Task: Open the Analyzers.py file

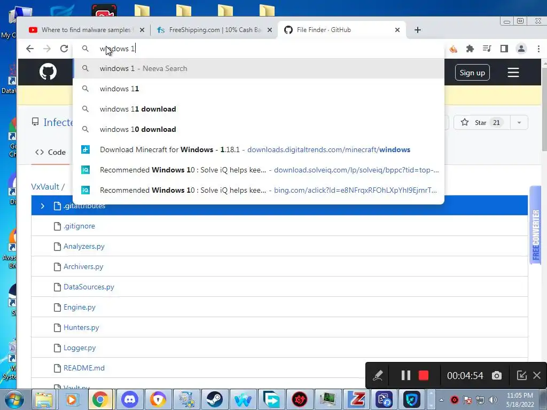Action: tap(84, 247)
